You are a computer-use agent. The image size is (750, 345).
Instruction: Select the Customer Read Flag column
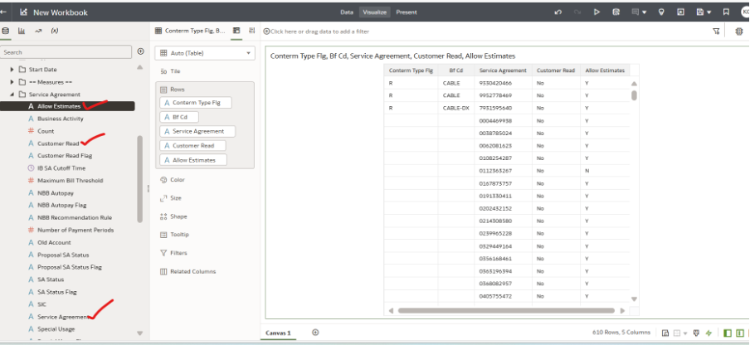point(65,156)
